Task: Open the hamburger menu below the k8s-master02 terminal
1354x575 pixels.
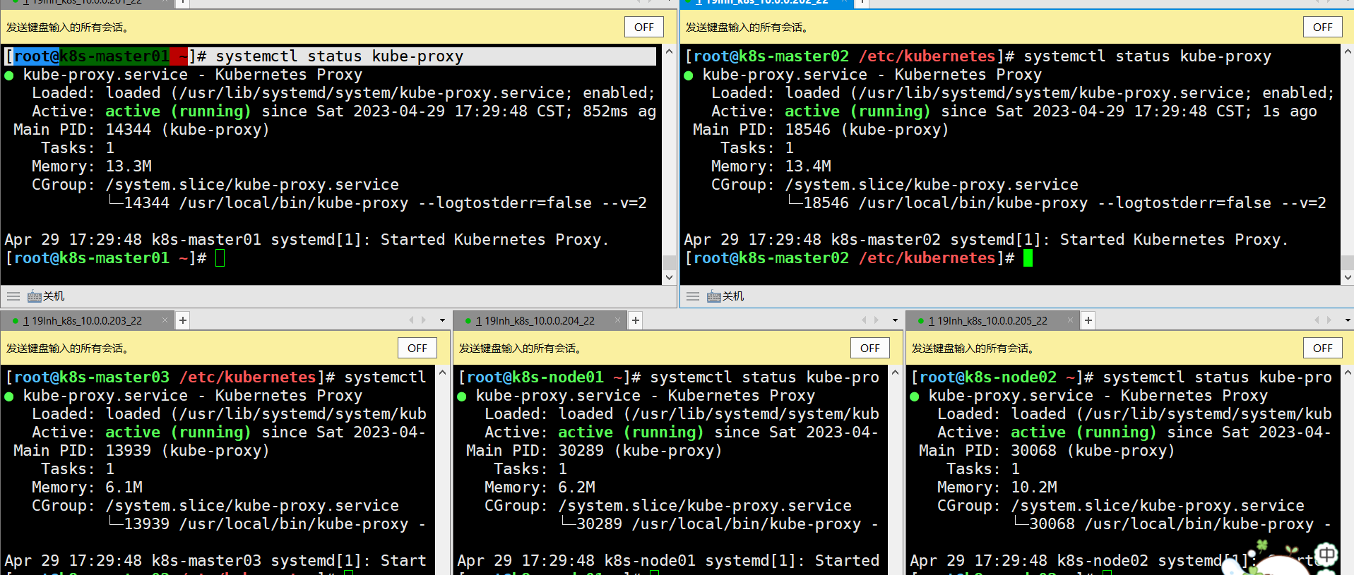Action: [693, 296]
